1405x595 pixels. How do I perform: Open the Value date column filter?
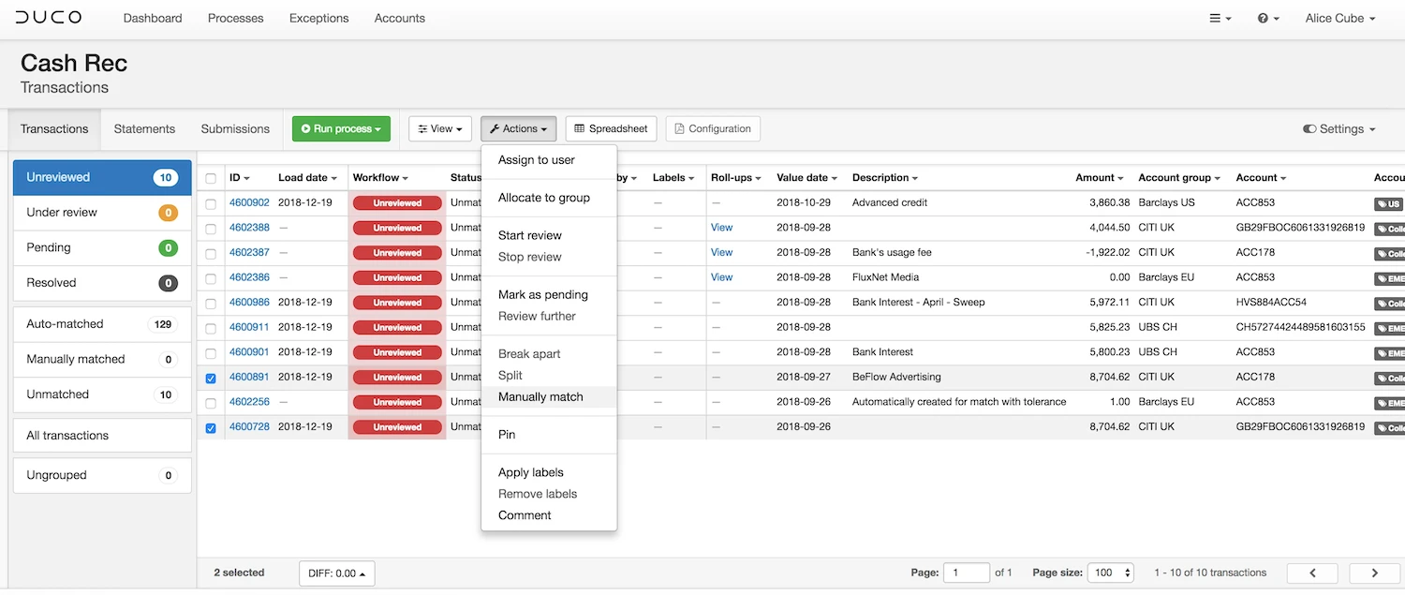pos(806,178)
